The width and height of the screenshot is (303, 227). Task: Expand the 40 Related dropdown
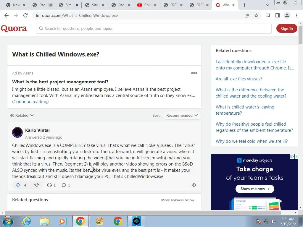coord(22,116)
